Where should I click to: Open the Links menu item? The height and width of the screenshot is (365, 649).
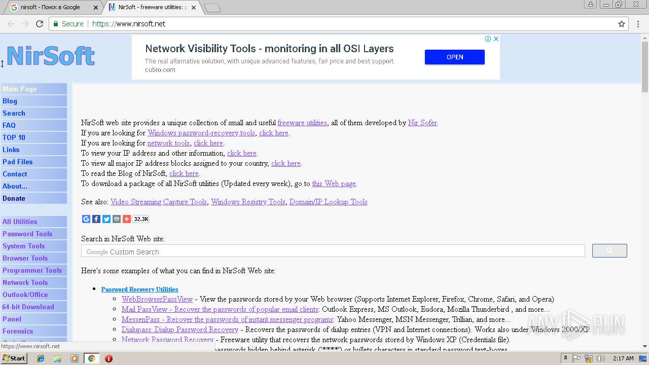tap(34, 150)
